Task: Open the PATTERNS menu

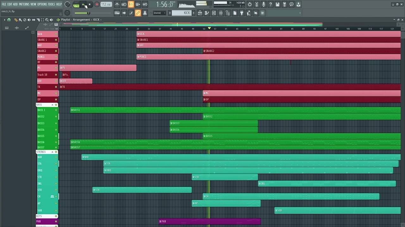Action: (x=24, y=4)
